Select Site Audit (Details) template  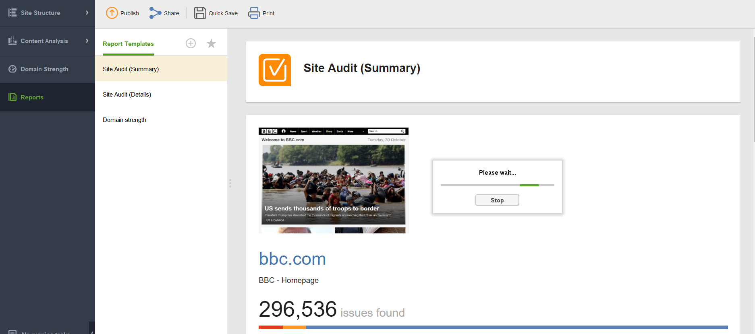127,95
